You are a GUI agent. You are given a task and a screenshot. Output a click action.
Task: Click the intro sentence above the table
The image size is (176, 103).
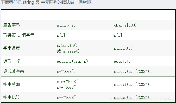coord(47,2)
